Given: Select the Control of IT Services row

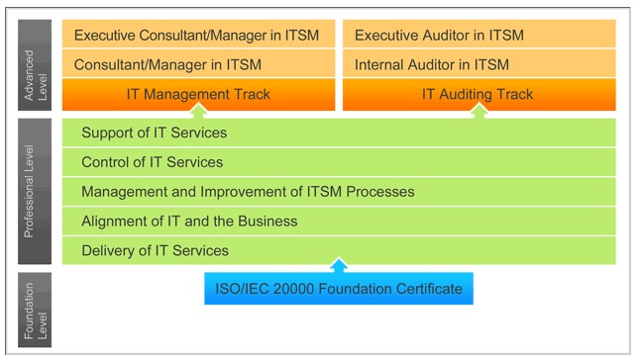Looking at the screenshot, I should [x=339, y=162].
